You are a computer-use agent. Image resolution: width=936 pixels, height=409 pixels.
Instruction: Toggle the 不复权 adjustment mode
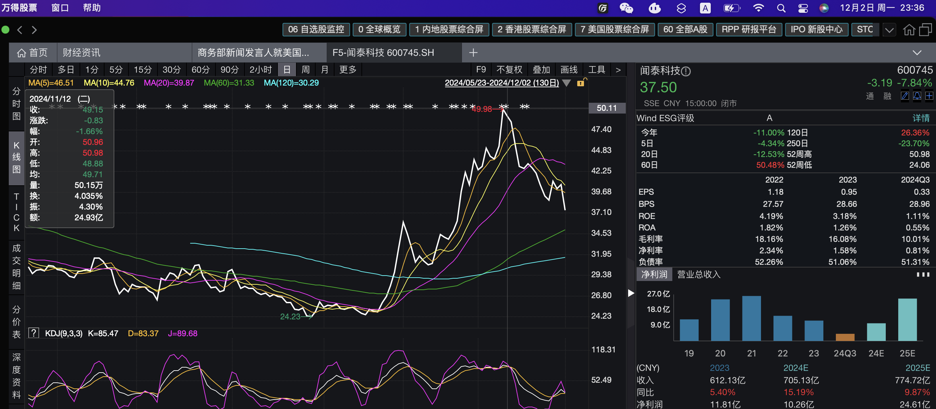509,70
